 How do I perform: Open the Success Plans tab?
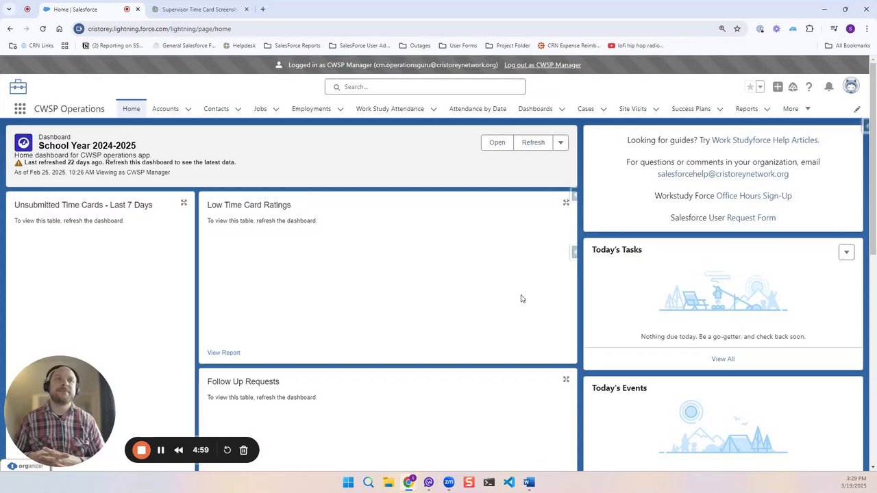(x=691, y=109)
